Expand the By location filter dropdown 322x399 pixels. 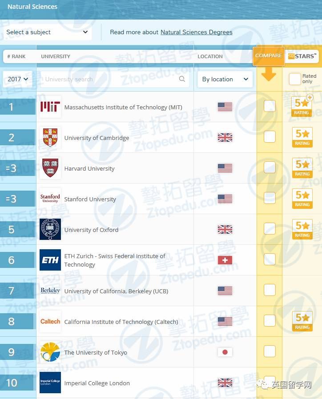[x=225, y=79]
